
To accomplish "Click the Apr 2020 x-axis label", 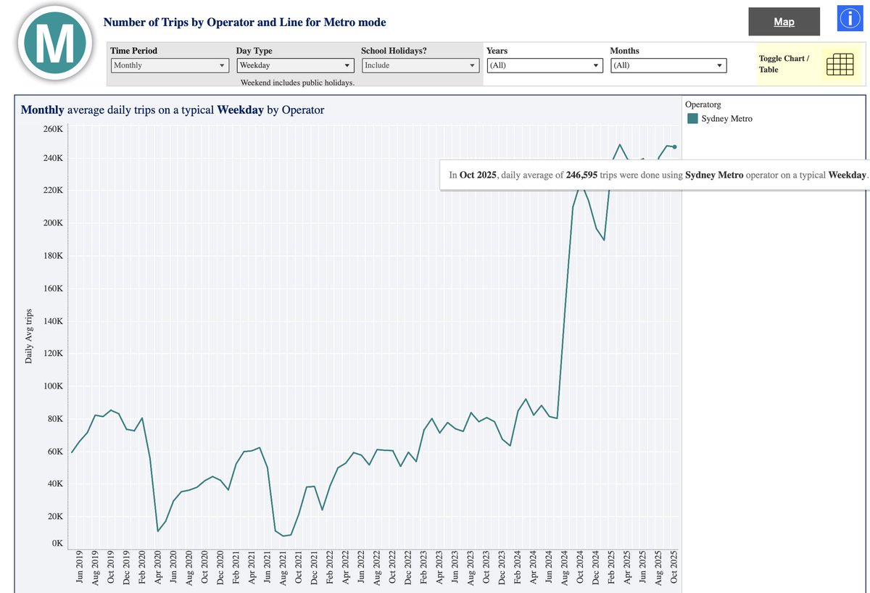I will tap(158, 568).
